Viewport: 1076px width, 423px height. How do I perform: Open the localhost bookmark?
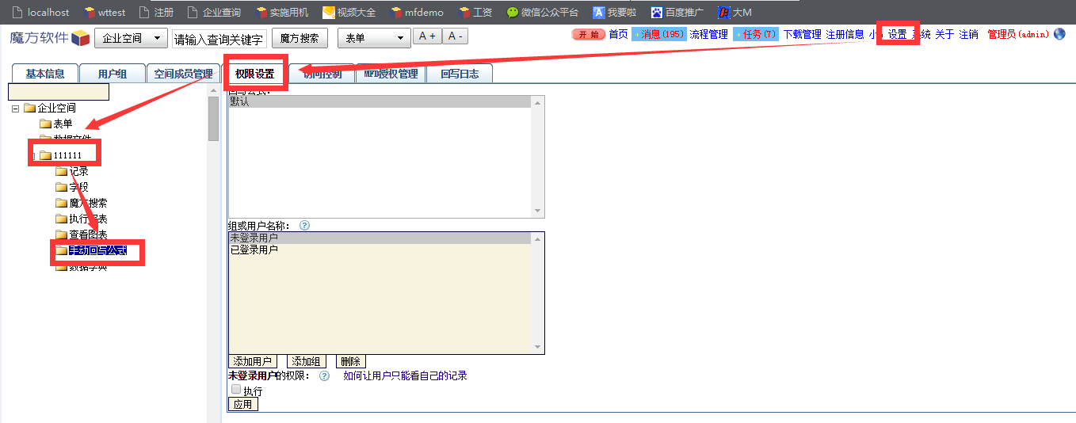click(40, 12)
